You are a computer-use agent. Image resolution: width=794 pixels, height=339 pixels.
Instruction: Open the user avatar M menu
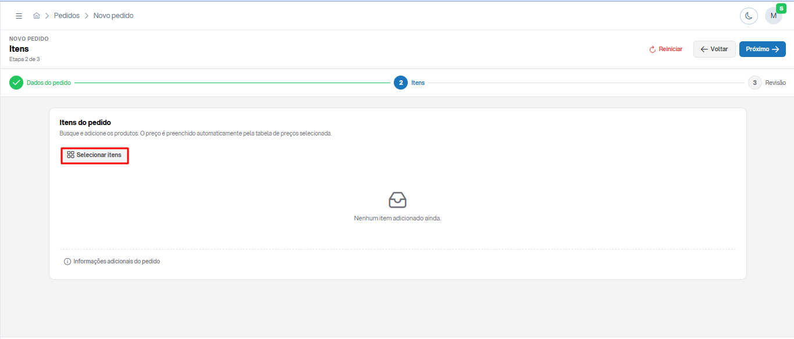[x=774, y=16]
